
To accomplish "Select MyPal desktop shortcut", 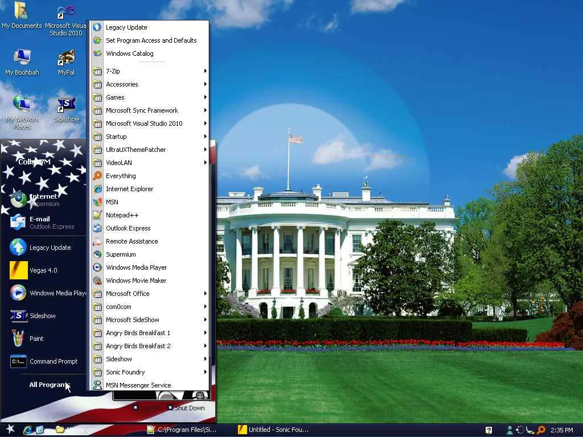I will (x=66, y=62).
